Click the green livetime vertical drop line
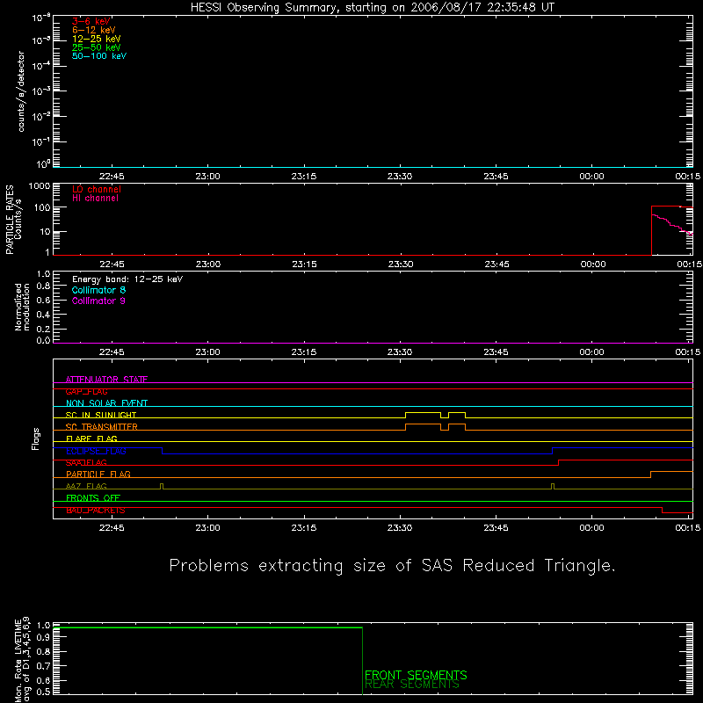This screenshot has height=703, width=703. tap(362, 662)
